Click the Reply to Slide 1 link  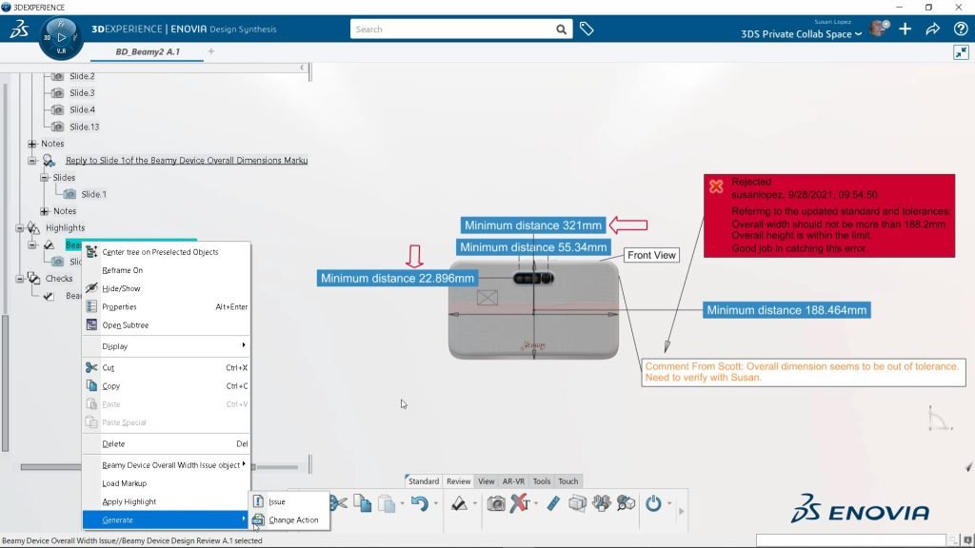coord(187,160)
